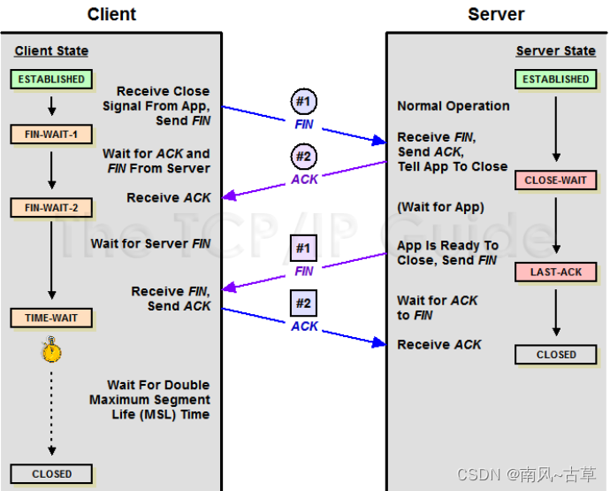Click purple ACK label below circled #2
The width and height of the screenshot is (610, 491).
tap(304, 180)
